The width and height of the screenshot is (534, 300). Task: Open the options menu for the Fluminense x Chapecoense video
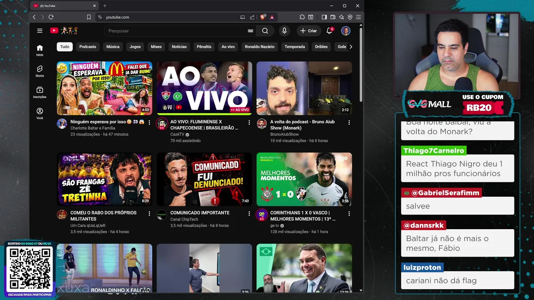coord(249,122)
